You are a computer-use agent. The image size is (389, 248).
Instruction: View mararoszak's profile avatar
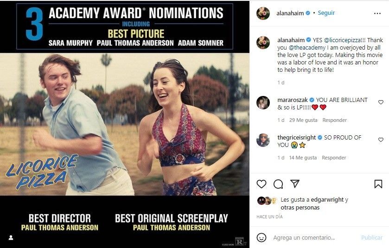[x=263, y=102]
